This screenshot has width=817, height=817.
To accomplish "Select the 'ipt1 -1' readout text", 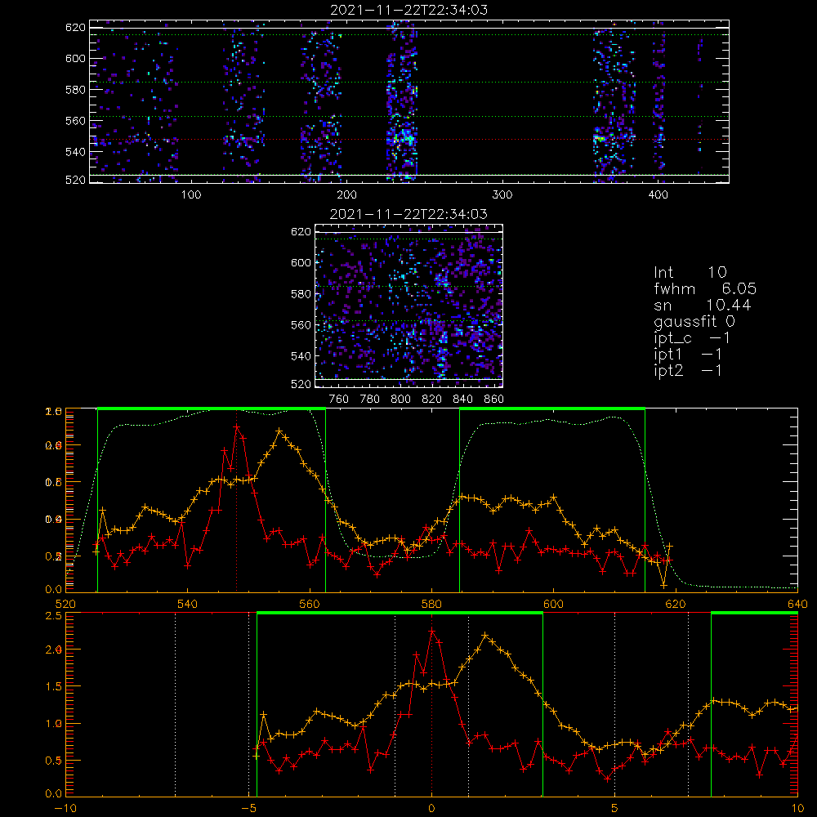I will click(x=688, y=355).
